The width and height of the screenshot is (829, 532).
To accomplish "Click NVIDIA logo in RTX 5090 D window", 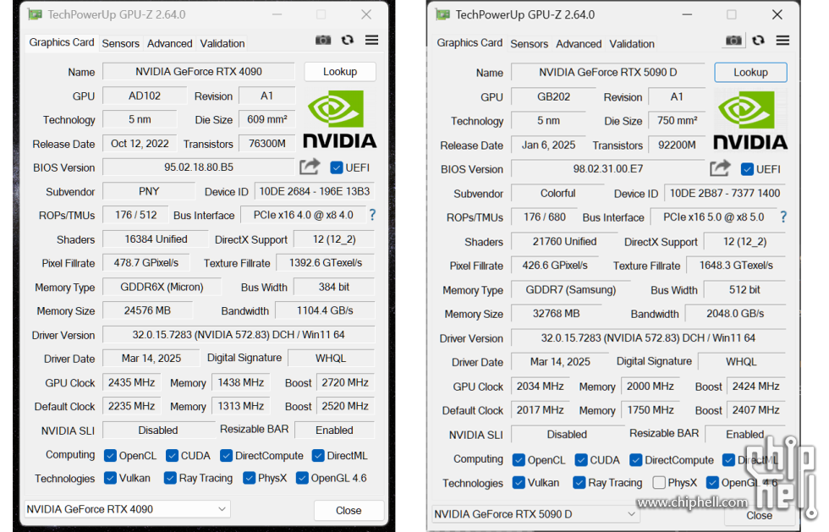I will 750,121.
